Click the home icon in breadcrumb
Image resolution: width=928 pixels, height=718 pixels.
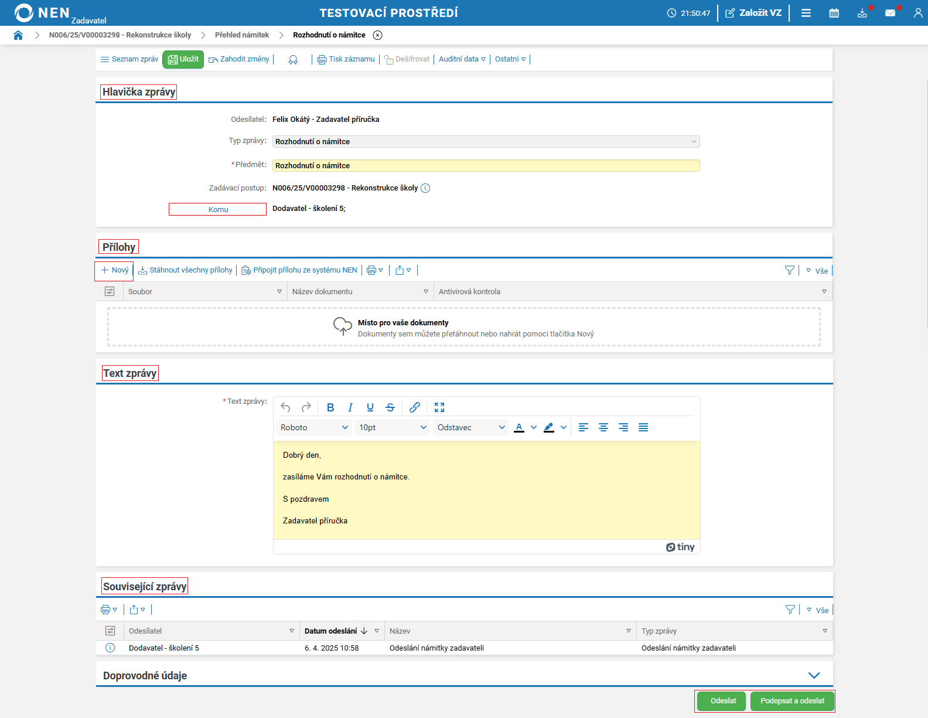[18, 35]
